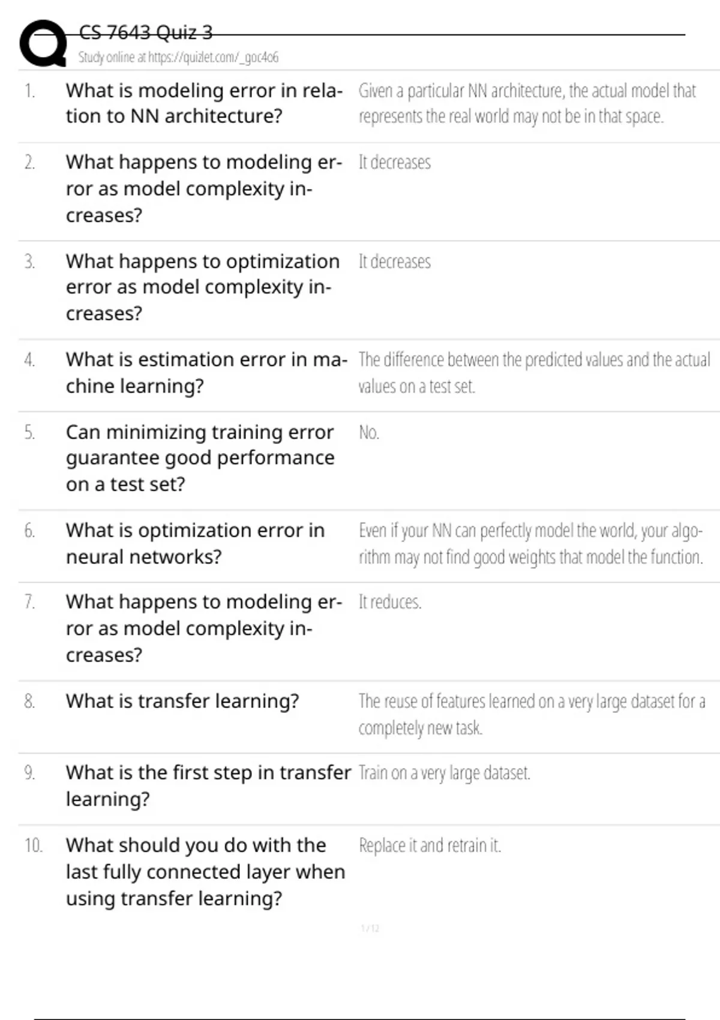The height and width of the screenshot is (1020, 720).
Task: Click the CS 7643 Quiz 3 title
Action: click(145, 32)
